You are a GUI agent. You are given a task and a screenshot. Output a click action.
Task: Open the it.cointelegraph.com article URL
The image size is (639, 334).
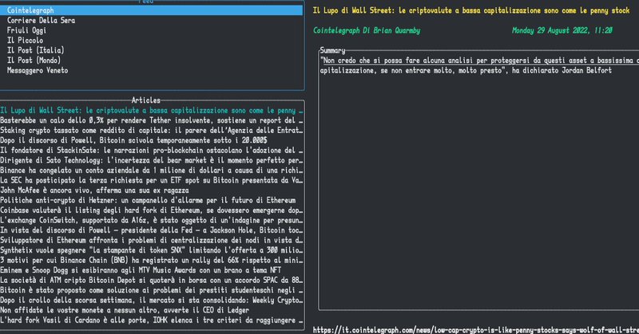tap(475, 329)
